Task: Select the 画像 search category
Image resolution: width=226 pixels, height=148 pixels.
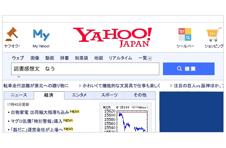Action: pos(35,58)
